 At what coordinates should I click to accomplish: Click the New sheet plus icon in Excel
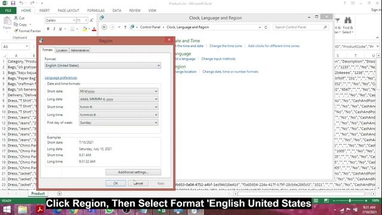(x=60, y=193)
